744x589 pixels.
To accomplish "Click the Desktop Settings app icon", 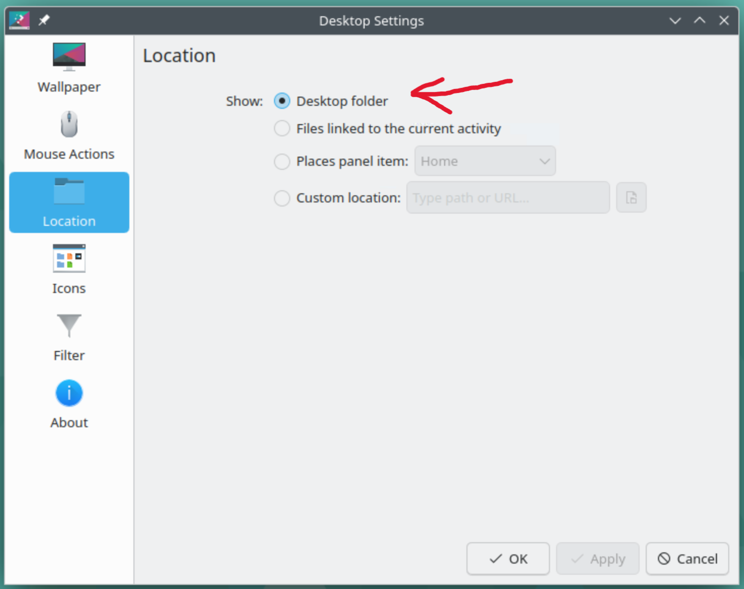I will click(x=19, y=20).
